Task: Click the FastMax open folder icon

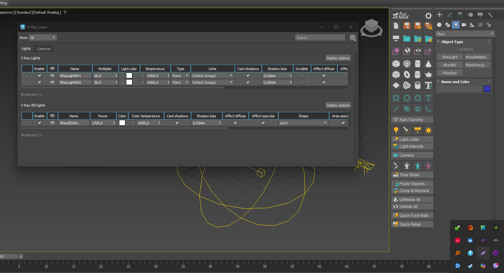Action: [407, 39]
